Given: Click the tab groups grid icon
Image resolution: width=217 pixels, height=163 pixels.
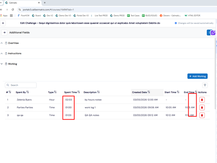Looking at the screenshot, I should [11, 16].
